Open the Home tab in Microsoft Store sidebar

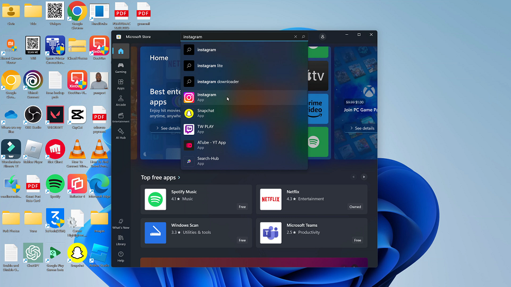(x=121, y=51)
